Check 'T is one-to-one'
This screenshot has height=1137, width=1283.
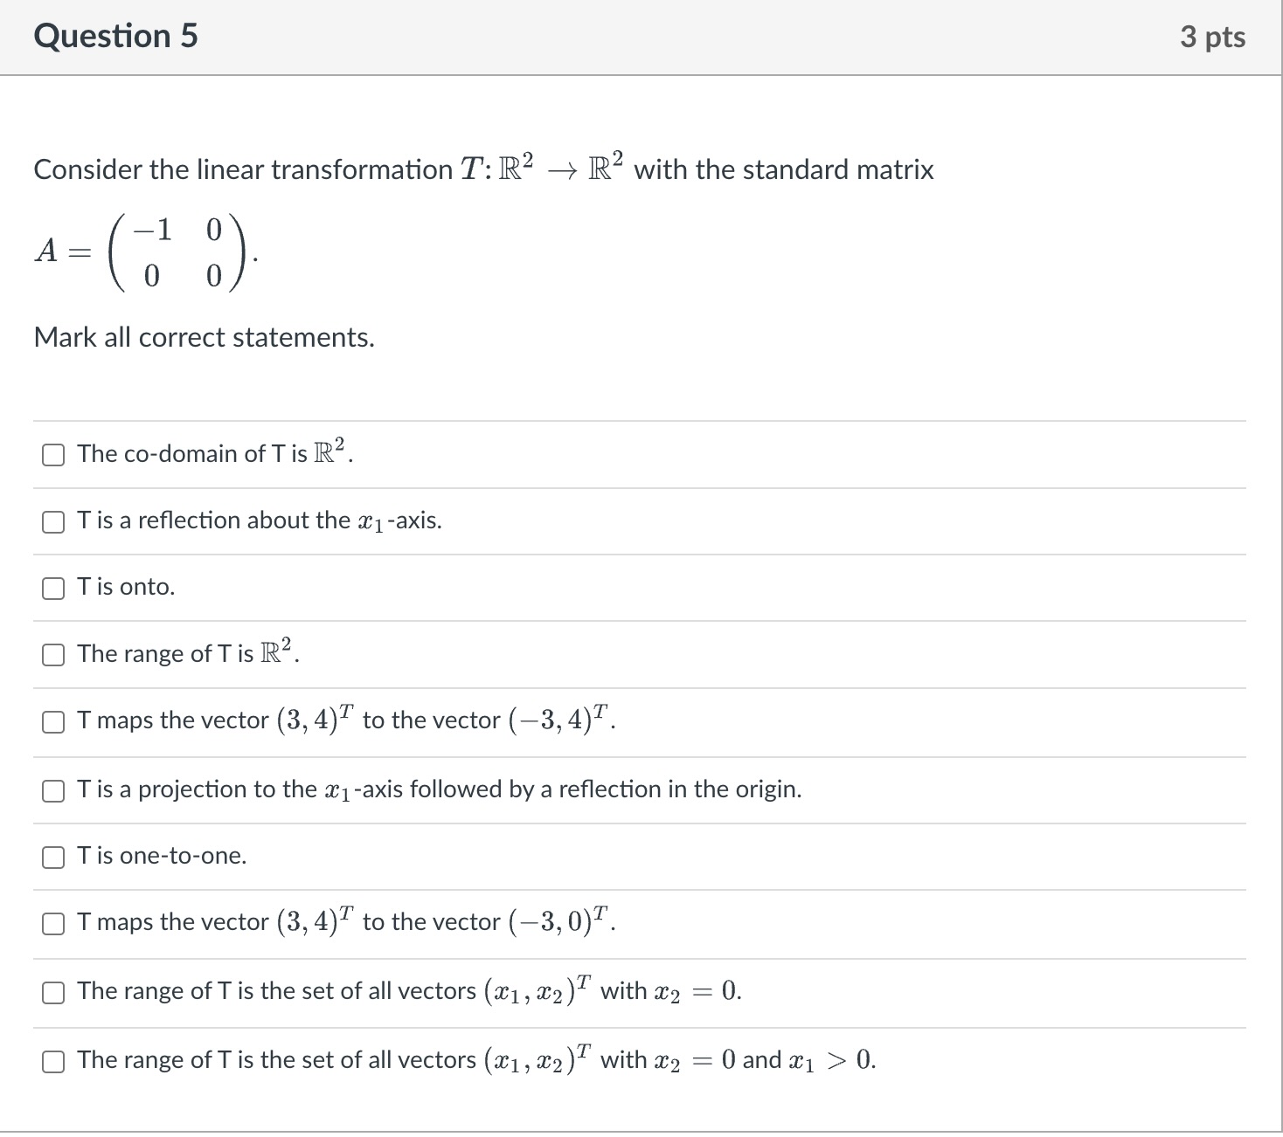coord(54,858)
